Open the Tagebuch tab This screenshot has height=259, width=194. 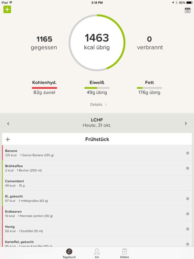(x=69, y=253)
